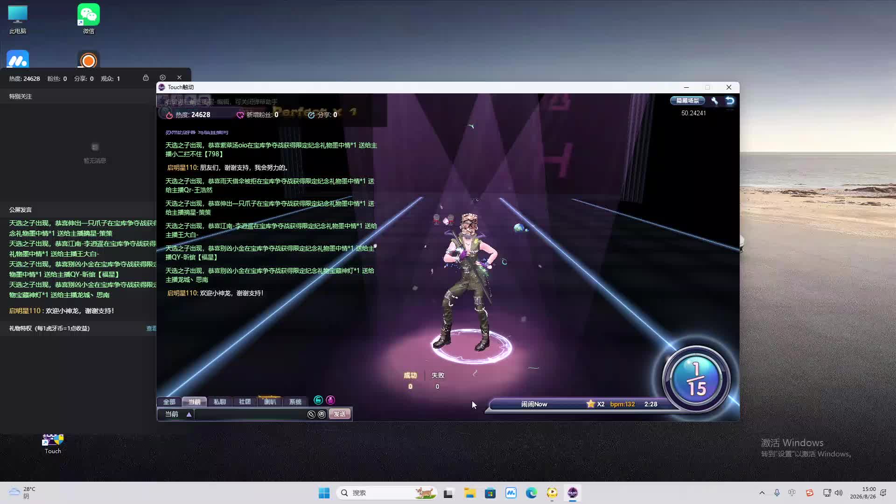This screenshot has height=504, width=896.
Task: Switch to the 社团 chat tab
Action: (x=245, y=402)
